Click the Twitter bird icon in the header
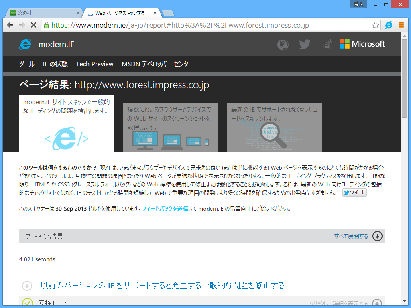The width and height of the screenshot is (411, 308). pos(305,45)
